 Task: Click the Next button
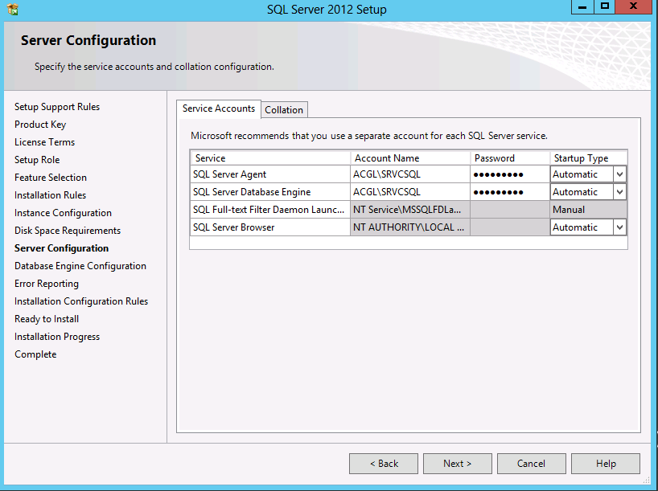[458, 464]
